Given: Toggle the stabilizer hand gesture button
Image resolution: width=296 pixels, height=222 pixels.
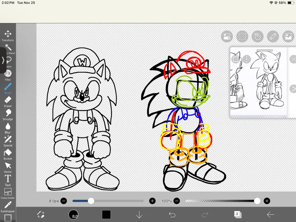Looking at the screenshot, I should (x=258, y=37).
